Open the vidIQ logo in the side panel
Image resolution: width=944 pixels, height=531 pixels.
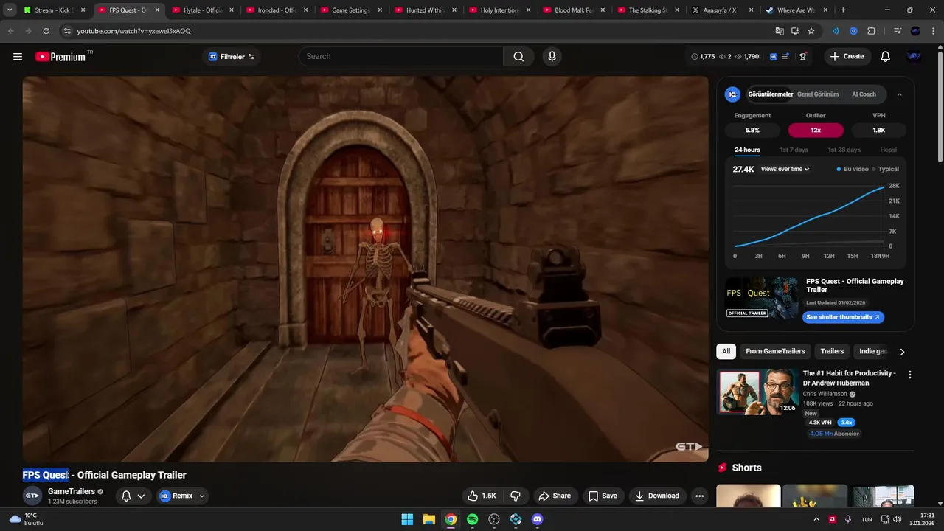click(x=732, y=94)
